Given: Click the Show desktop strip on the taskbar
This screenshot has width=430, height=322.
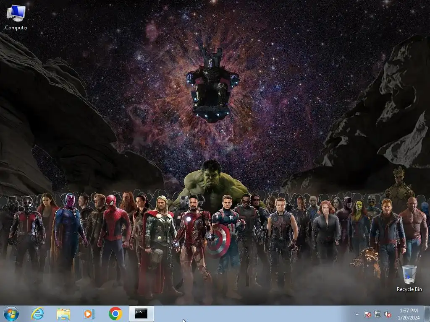Looking at the screenshot, I should point(427,314).
